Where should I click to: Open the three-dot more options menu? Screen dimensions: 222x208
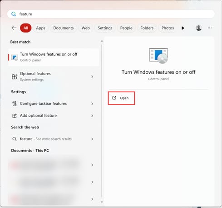(x=210, y=28)
